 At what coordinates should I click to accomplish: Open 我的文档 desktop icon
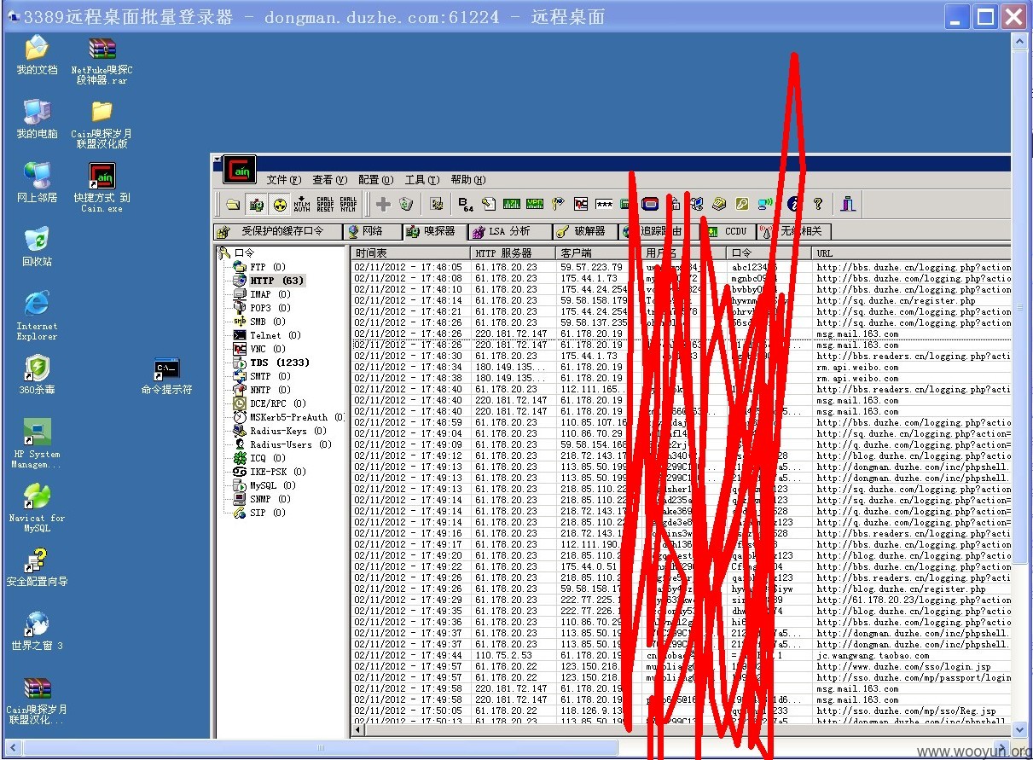pyautogui.click(x=37, y=56)
